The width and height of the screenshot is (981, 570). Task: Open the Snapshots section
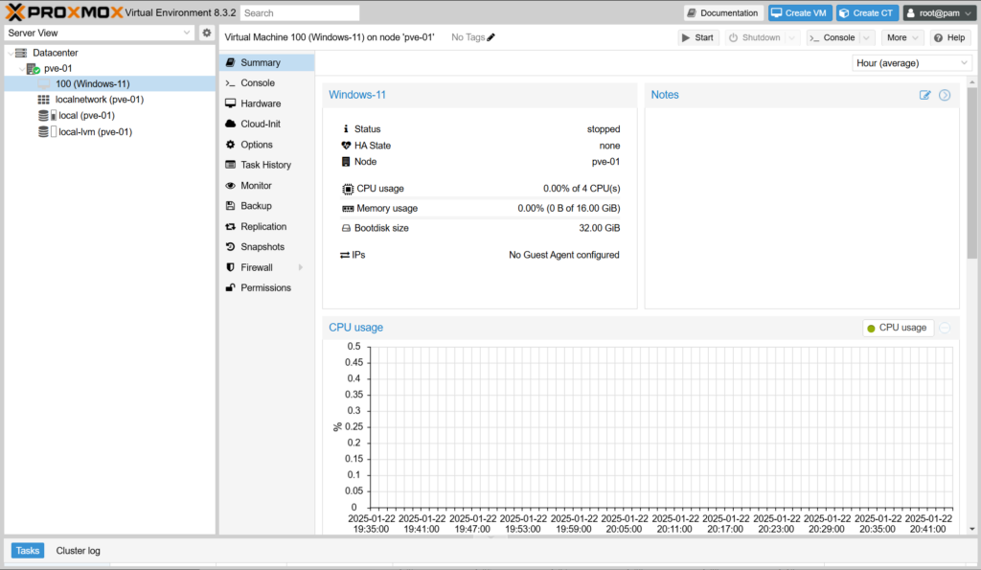coord(262,247)
